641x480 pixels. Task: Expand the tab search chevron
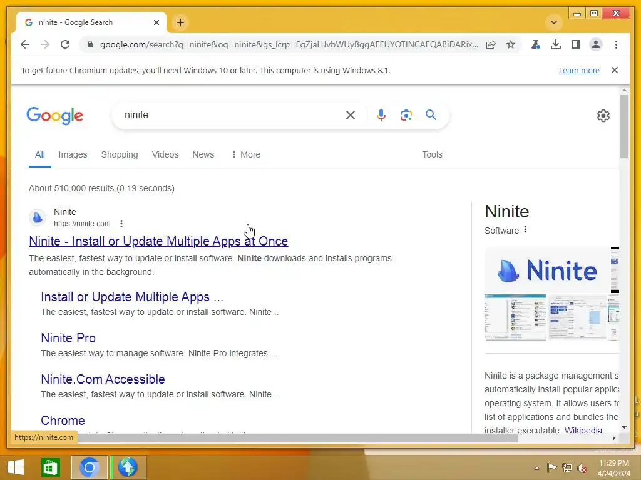coord(554,22)
